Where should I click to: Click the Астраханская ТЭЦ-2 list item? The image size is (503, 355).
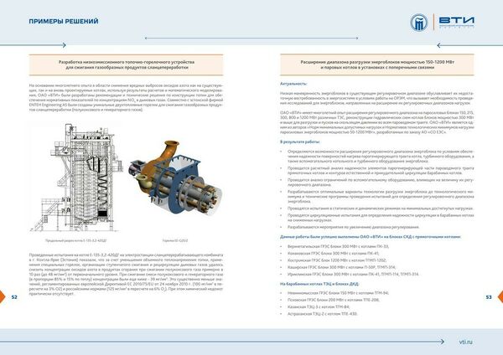(323, 314)
